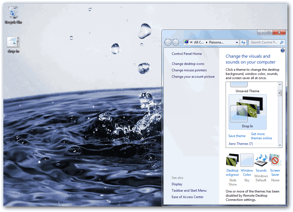Viewport: 293px width, 212px height.
Task: Open Change desktop icons
Action: [188, 64]
